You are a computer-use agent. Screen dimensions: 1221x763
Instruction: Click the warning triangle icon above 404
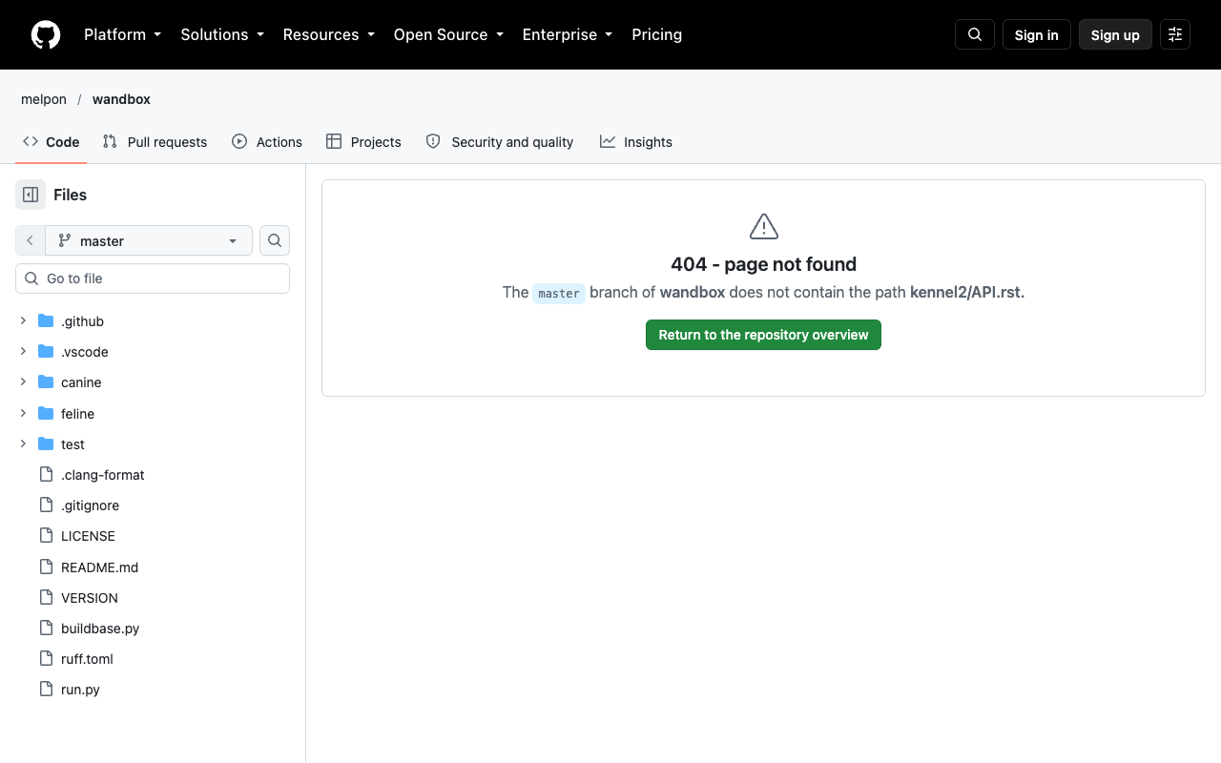(x=764, y=226)
